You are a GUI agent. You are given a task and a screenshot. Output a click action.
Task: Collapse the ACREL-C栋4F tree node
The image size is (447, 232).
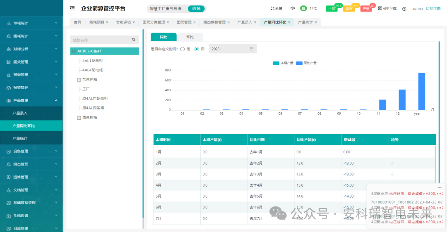(74, 52)
